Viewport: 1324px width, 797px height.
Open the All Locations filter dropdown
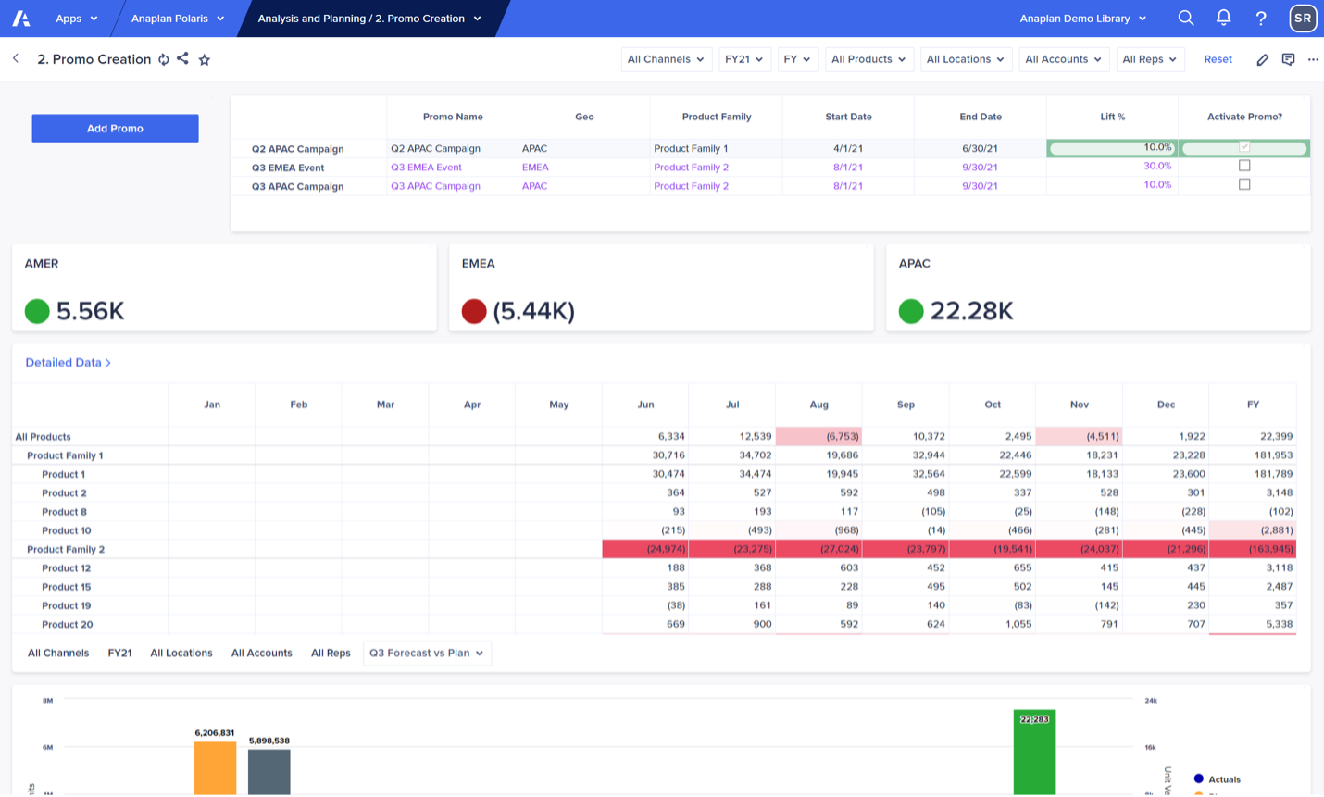point(966,59)
